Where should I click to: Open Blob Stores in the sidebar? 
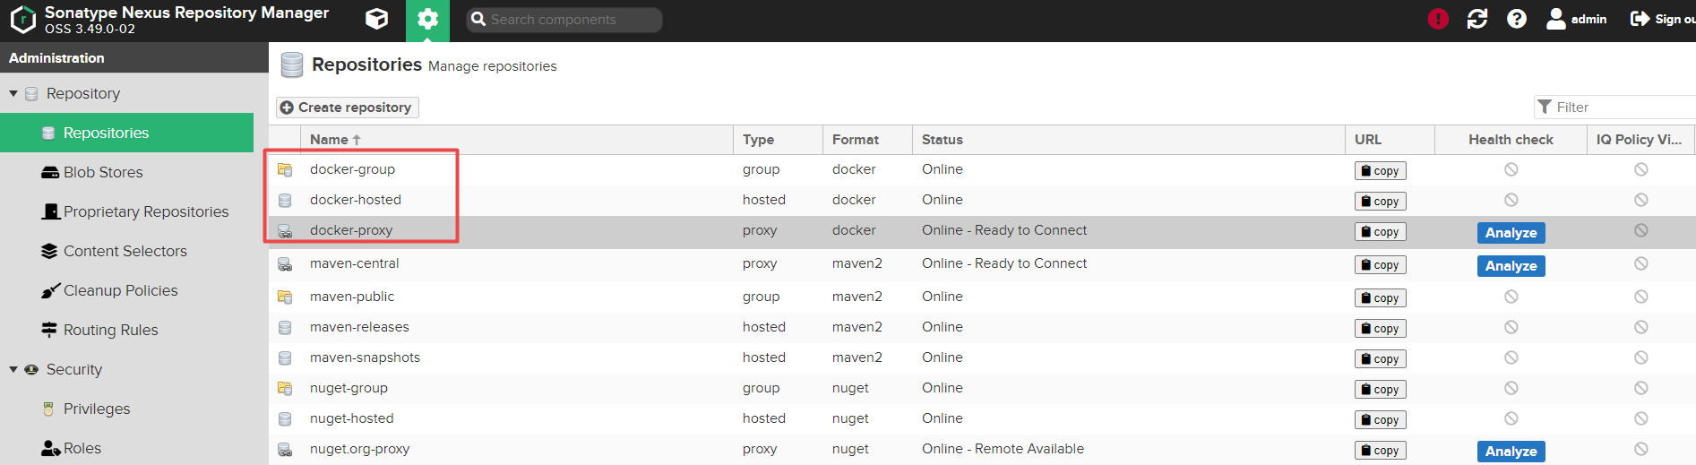[103, 172]
